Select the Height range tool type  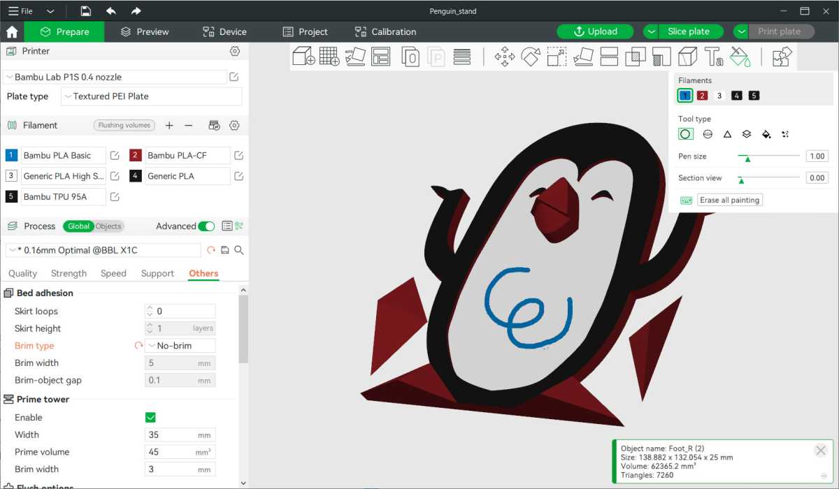click(747, 134)
